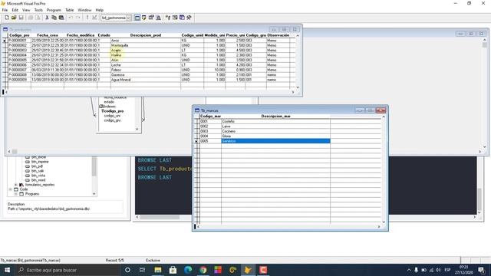Open the Program menu
491x276 pixels.
tap(54, 10)
